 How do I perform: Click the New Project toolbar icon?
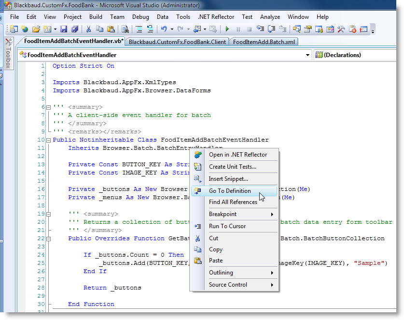click(14, 29)
